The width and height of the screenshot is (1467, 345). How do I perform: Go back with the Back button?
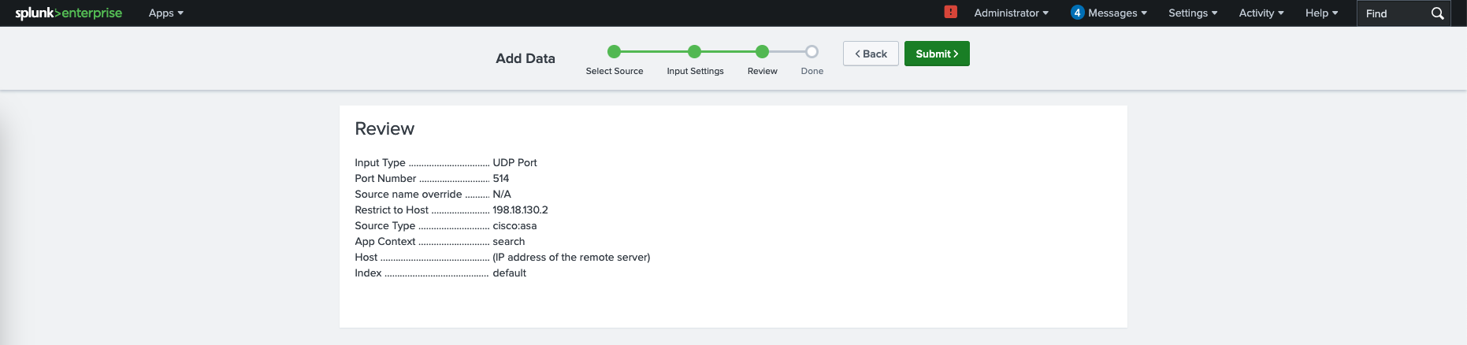pos(871,54)
